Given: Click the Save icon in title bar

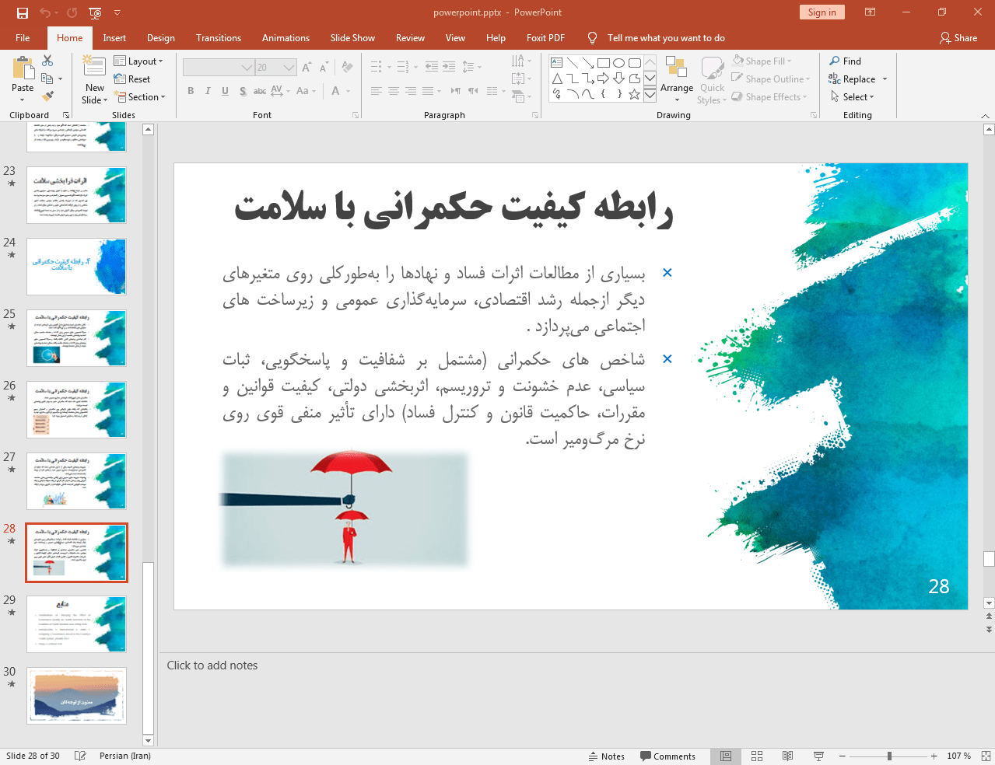Looking at the screenshot, I should pyautogui.click(x=22, y=12).
